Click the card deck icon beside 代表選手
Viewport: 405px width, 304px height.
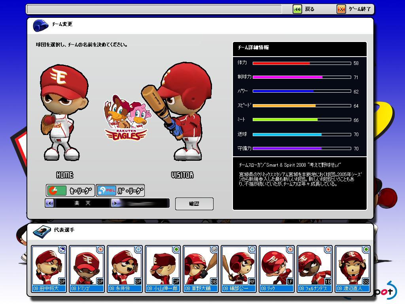(x=42, y=232)
